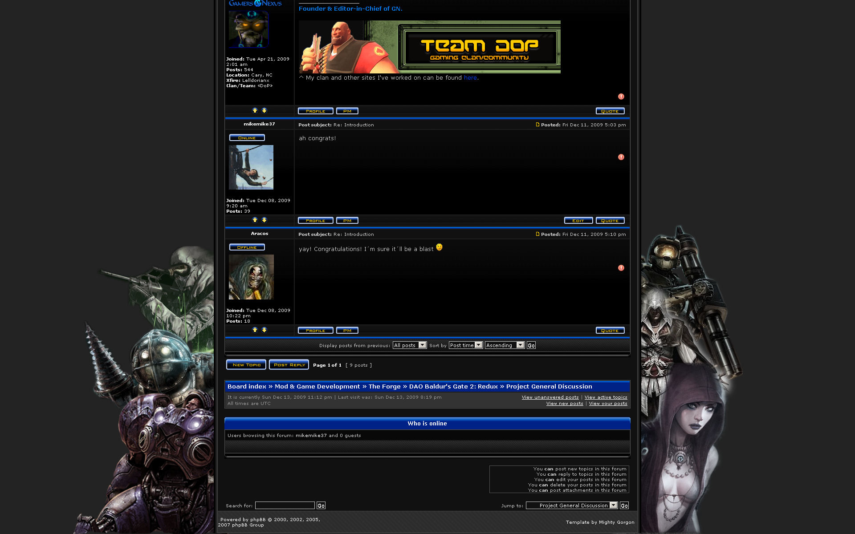This screenshot has width=855, height=534.
Task: Open mikemike37 username in post header
Action: [x=259, y=124]
